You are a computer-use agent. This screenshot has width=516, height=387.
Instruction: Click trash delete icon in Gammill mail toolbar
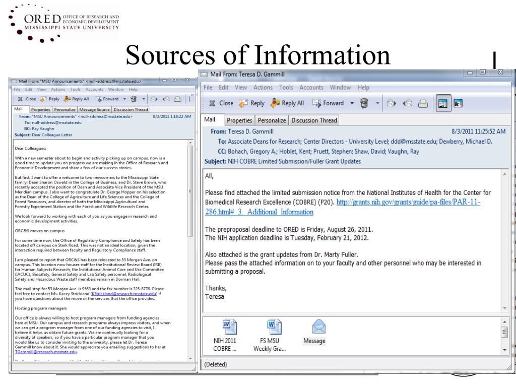(x=364, y=103)
